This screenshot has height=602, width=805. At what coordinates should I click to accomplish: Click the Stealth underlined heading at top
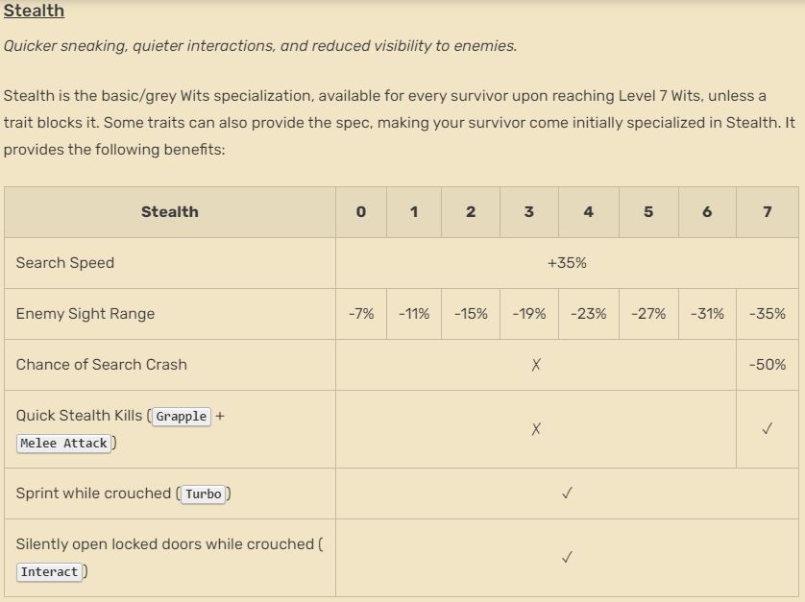coord(34,12)
